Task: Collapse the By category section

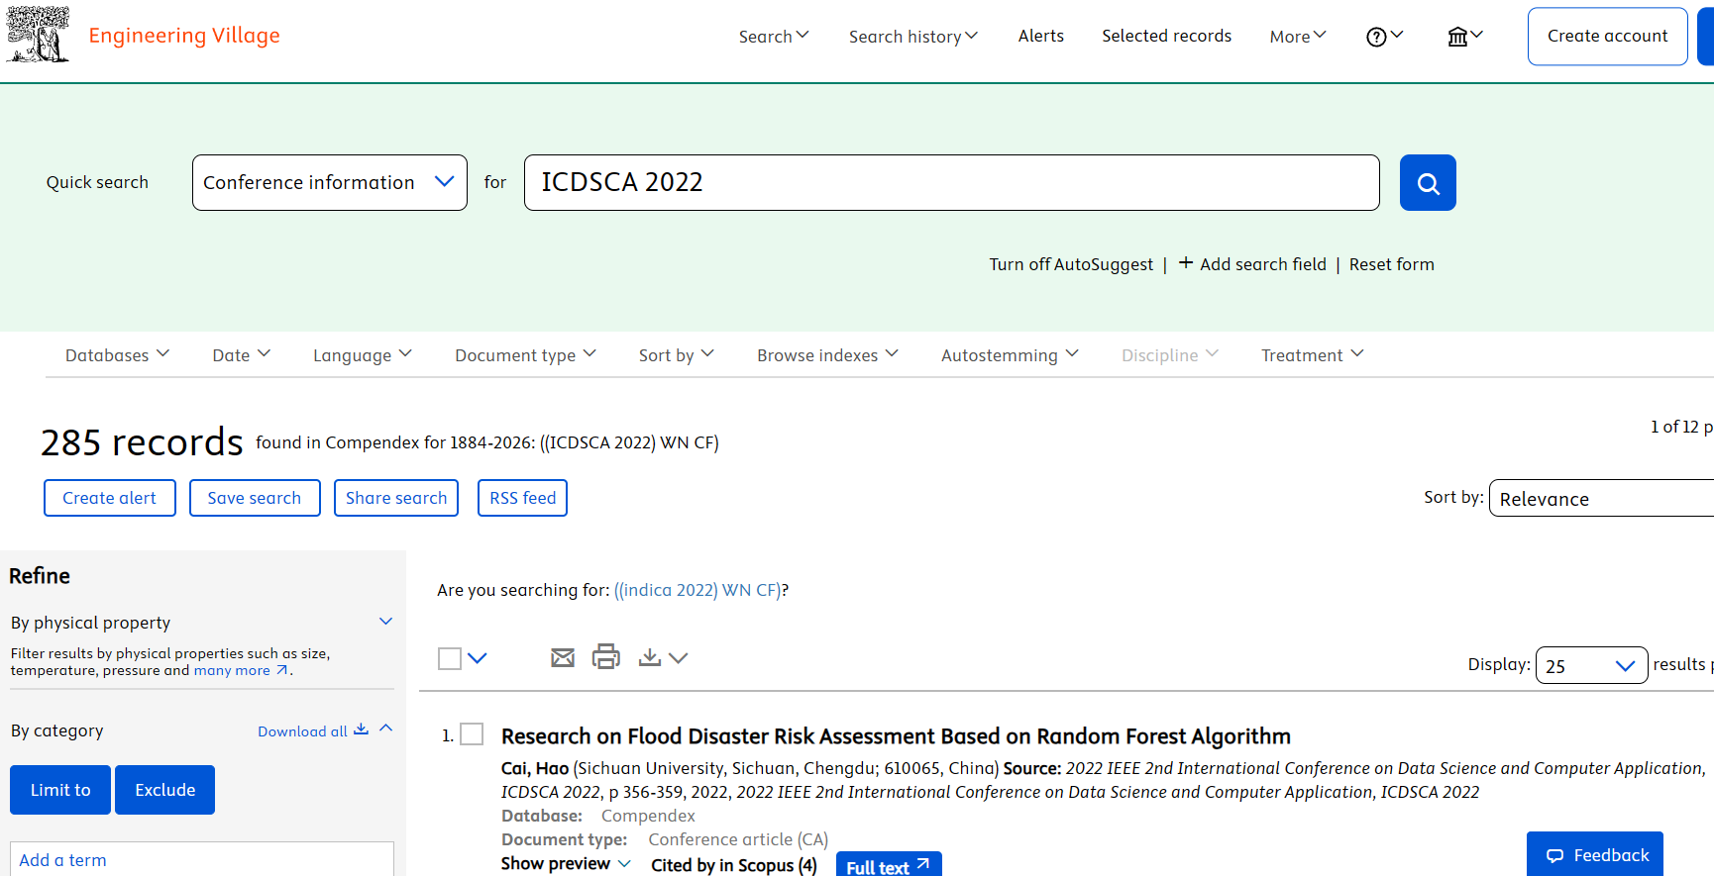Action: (x=386, y=729)
